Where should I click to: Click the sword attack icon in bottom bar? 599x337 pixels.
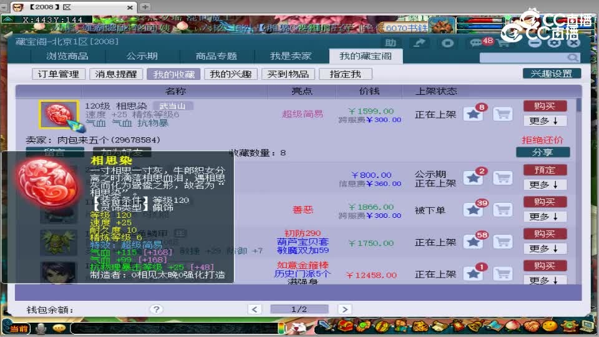[x=326, y=326]
